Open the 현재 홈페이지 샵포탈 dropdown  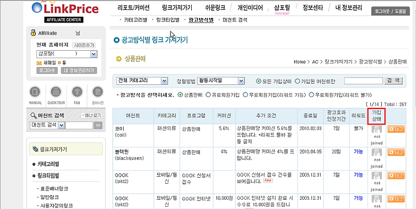point(67,54)
